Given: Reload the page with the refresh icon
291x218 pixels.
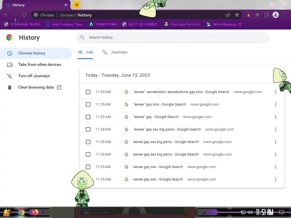Looking at the screenshot, I should coord(24,15).
